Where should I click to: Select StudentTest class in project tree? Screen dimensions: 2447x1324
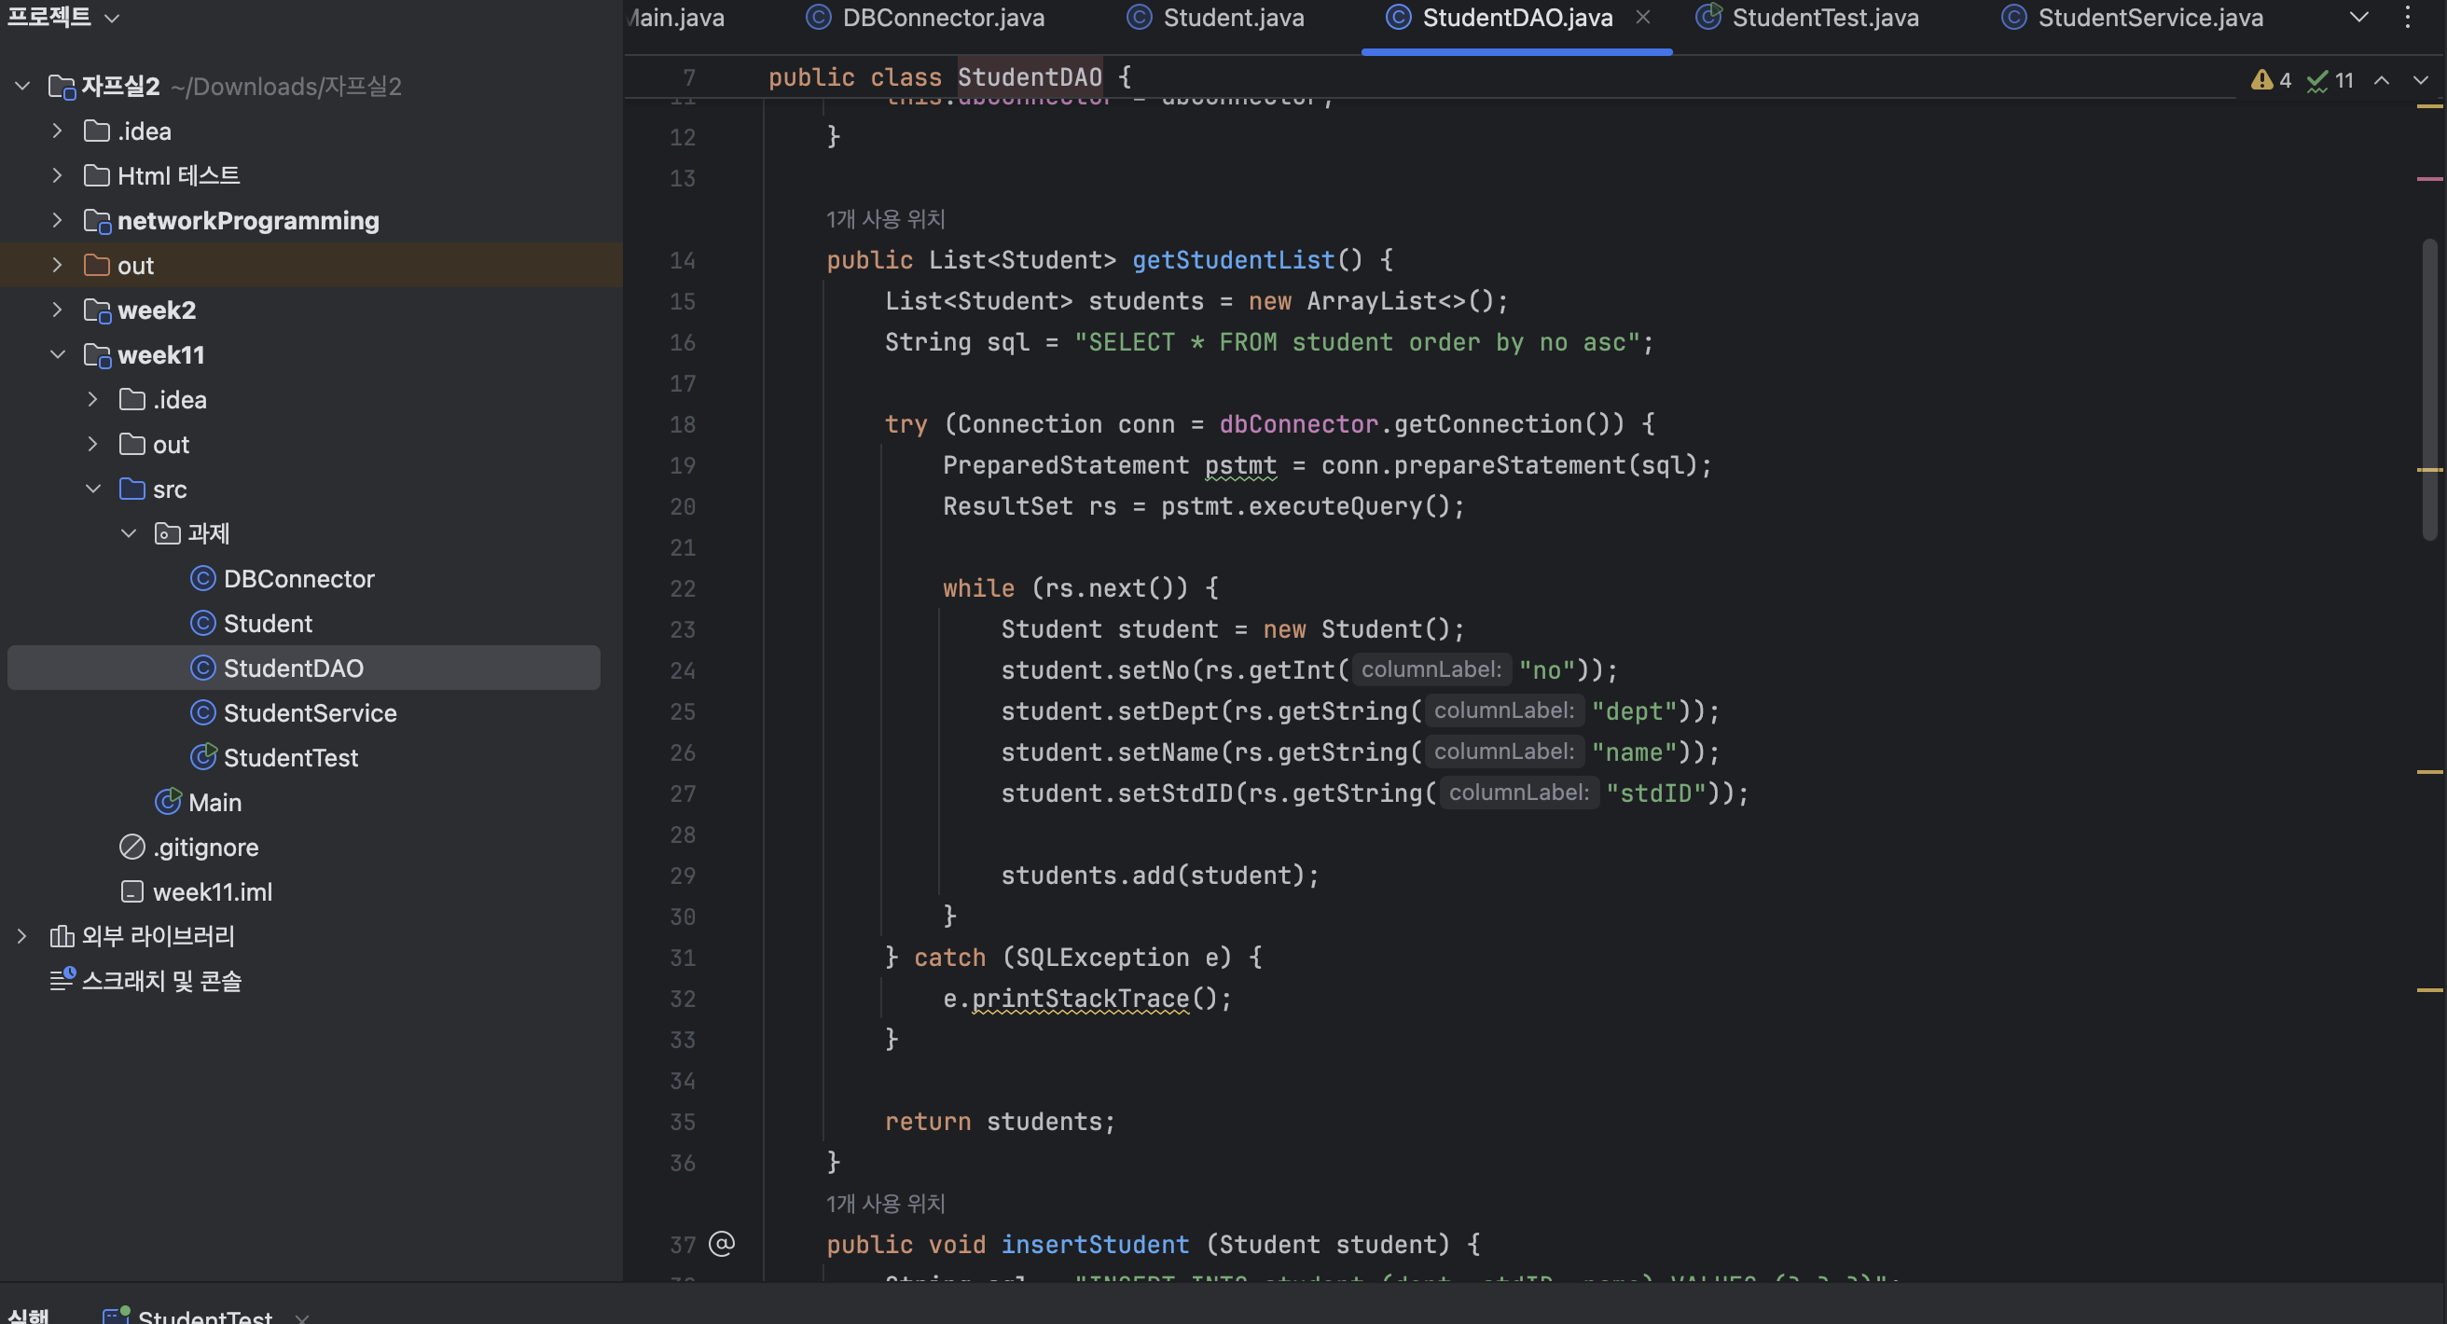290,758
